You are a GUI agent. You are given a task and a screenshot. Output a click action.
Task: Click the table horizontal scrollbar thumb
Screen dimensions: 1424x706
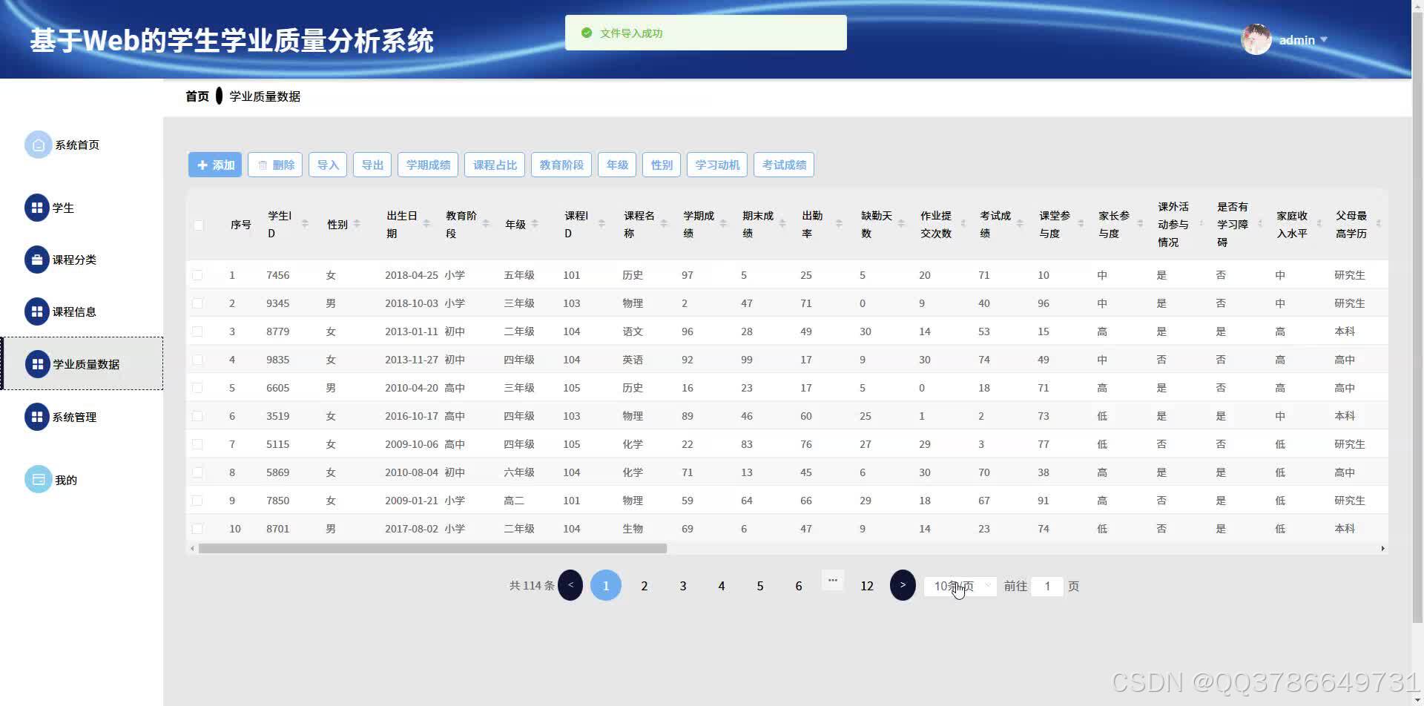click(432, 549)
